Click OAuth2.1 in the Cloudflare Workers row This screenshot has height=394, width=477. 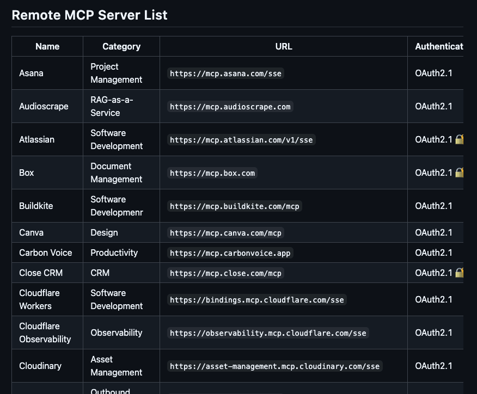(433, 299)
